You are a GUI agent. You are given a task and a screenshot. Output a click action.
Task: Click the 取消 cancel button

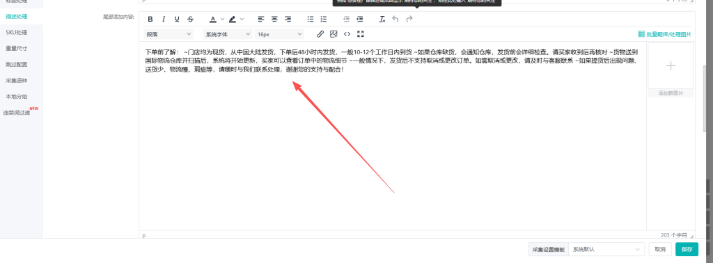660,249
